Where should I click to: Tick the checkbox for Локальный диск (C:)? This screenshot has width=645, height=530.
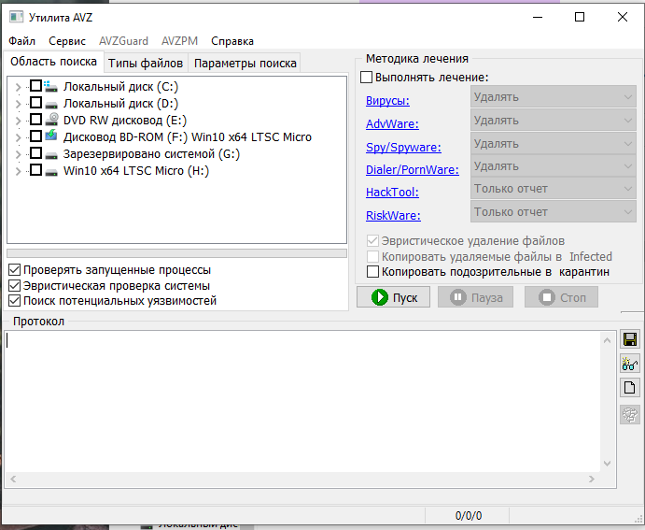[x=35, y=86]
